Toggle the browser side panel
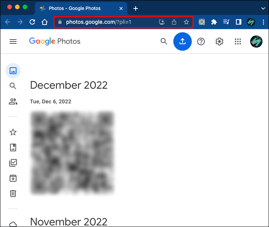 pos(239,22)
